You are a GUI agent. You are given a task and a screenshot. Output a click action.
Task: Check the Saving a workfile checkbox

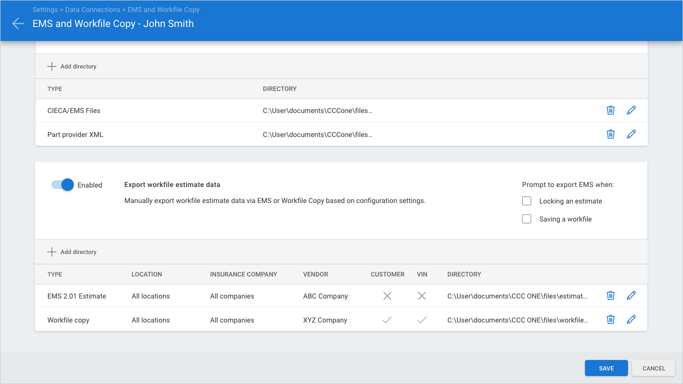click(x=526, y=219)
